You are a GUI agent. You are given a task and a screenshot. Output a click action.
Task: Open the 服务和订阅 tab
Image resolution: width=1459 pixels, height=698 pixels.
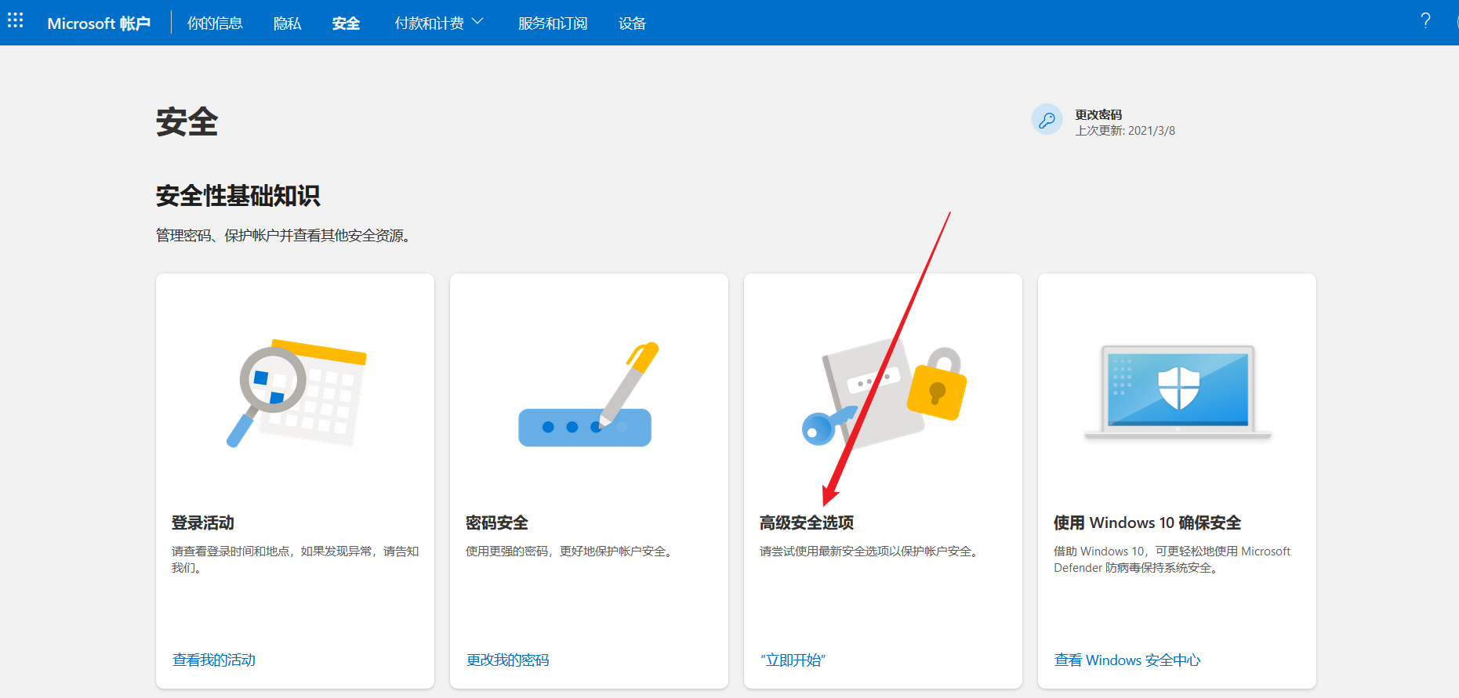[553, 24]
